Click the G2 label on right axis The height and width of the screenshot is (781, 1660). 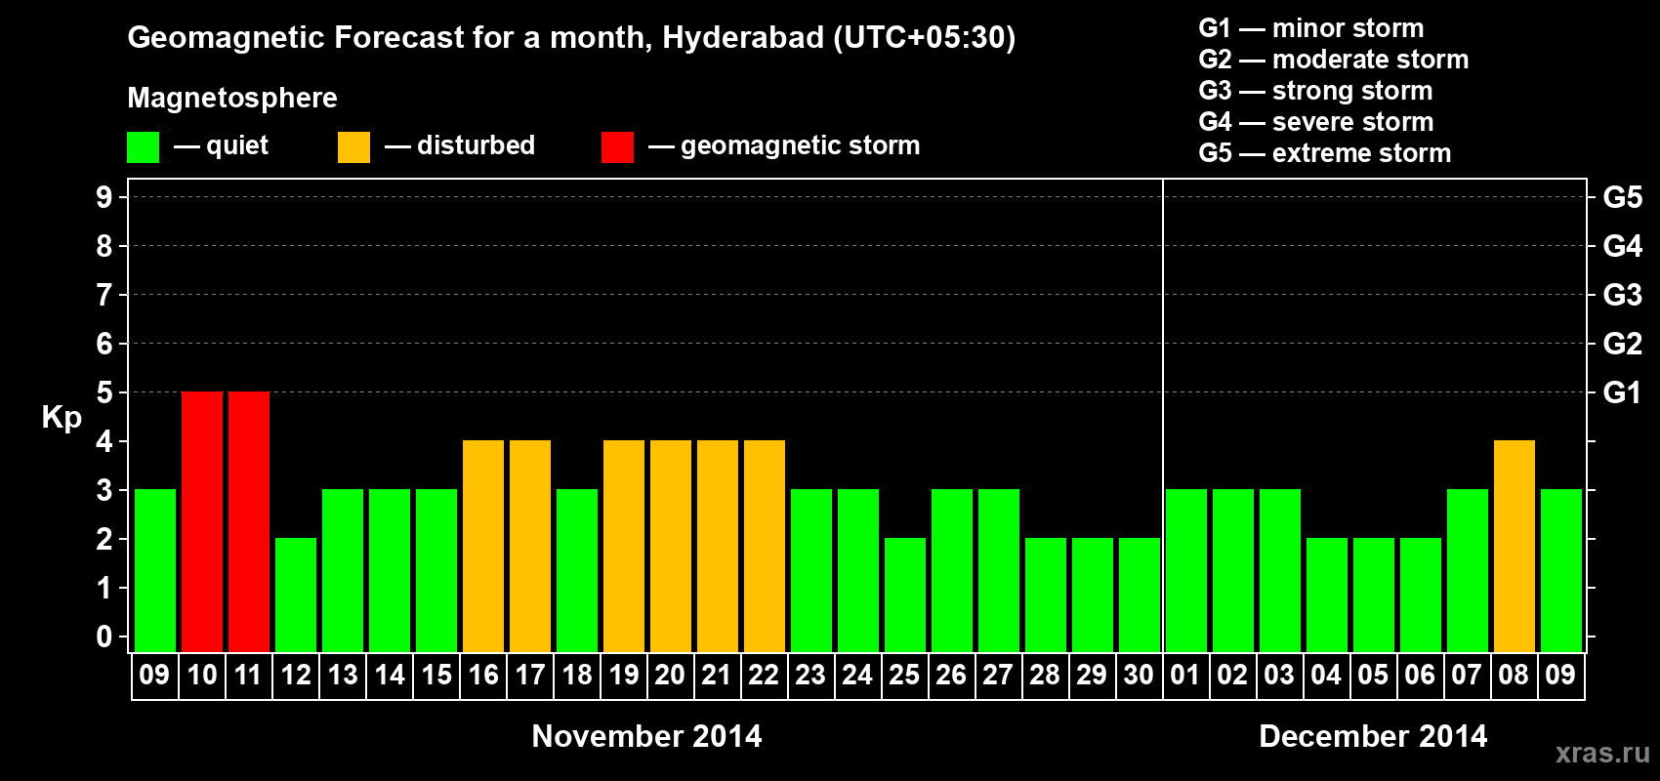(1623, 344)
